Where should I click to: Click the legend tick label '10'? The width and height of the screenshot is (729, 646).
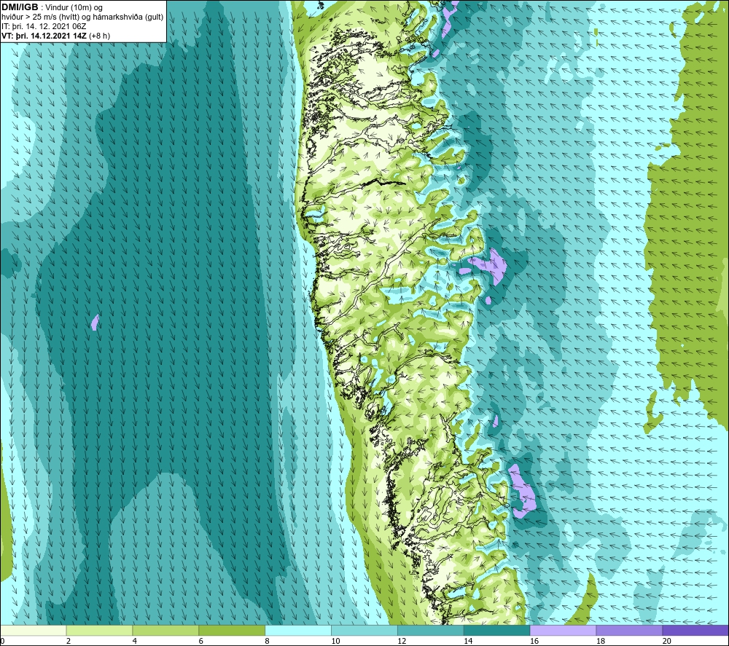coord(335,642)
